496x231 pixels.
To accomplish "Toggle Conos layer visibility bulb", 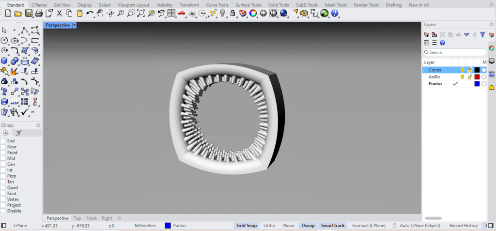I will click(x=462, y=70).
